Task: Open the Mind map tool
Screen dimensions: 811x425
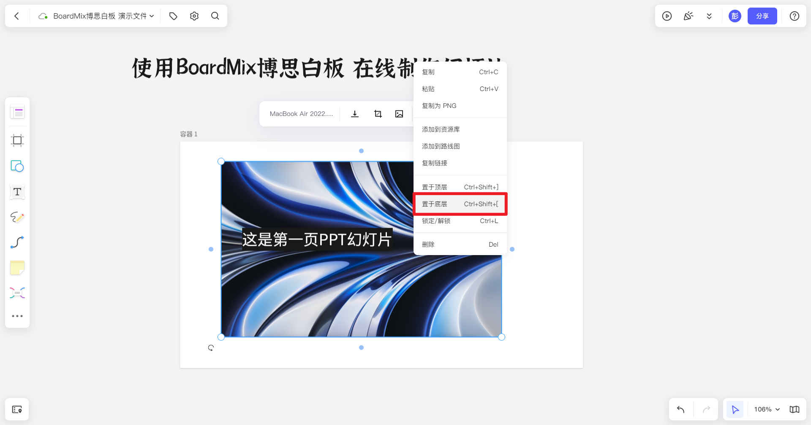Action: pos(17,293)
